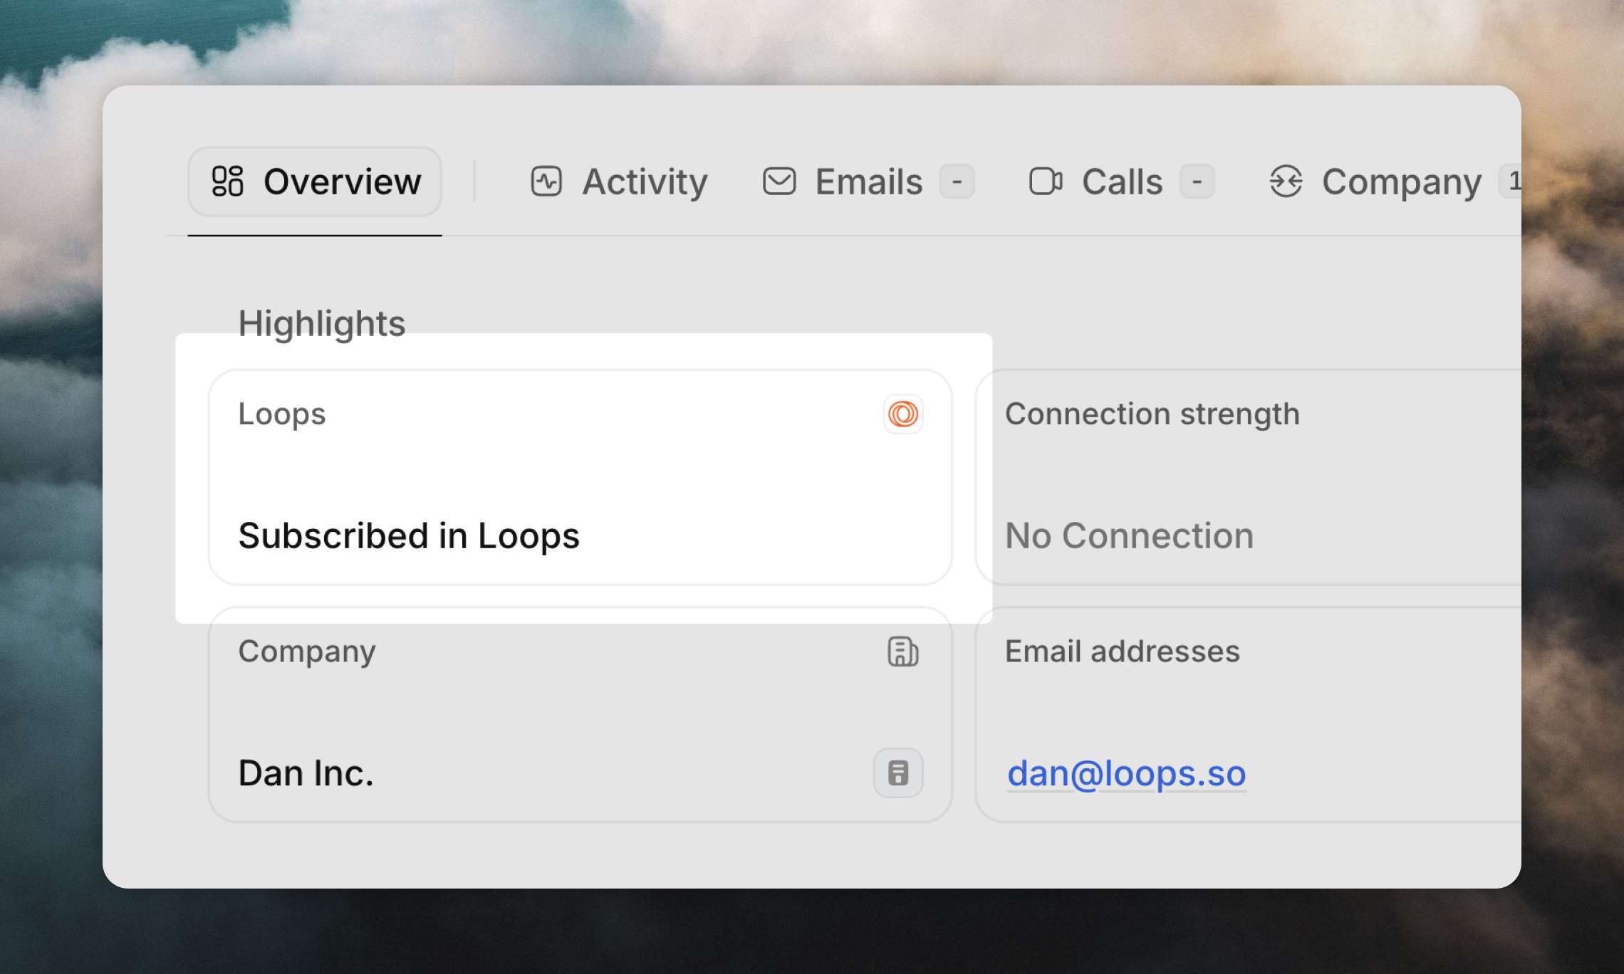Switch to the Activity tab
The width and height of the screenshot is (1624, 974).
click(619, 182)
